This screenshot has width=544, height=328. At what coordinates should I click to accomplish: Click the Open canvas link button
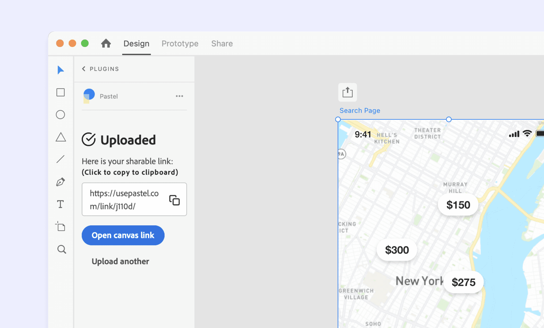(123, 235)
